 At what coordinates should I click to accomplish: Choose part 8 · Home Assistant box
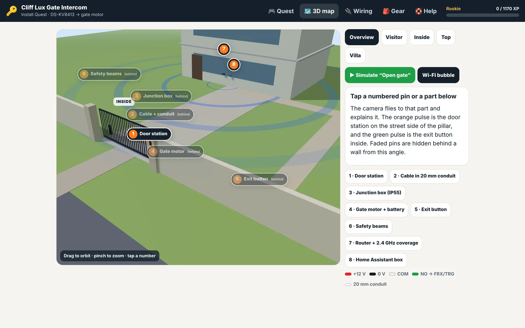point(376,260)
